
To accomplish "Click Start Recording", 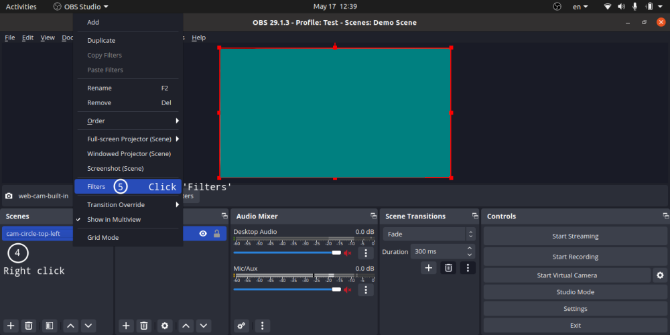I will tap(575, 257).
